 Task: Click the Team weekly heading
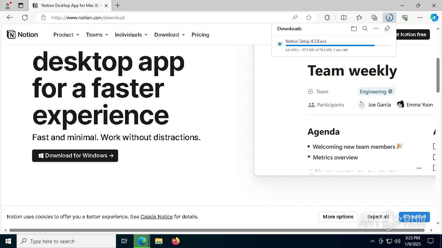point(352,71)
